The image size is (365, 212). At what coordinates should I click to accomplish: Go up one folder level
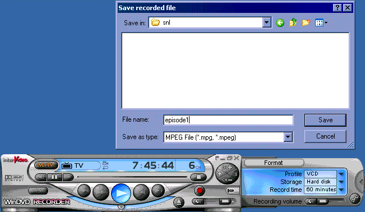click(x=293, y=22)
